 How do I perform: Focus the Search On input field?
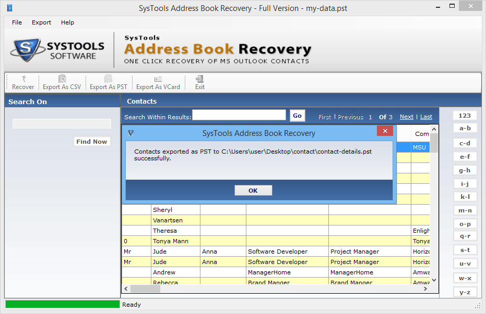pyautogui.click(x=62, y=123)
